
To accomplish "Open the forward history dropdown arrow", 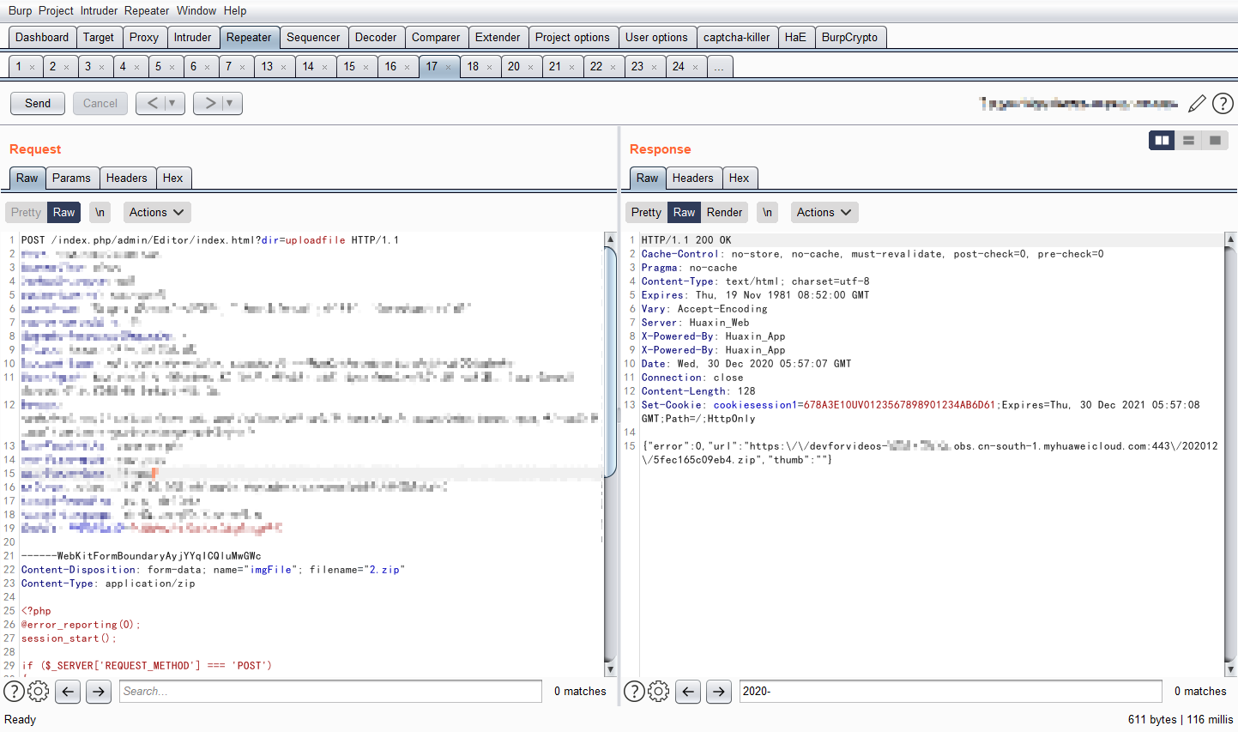I will pos(230,104).
